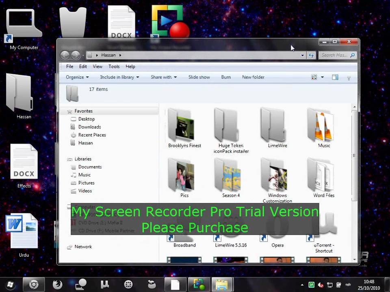390x292 pixels.
Task: Click New folder button
Action: [253, 77]
